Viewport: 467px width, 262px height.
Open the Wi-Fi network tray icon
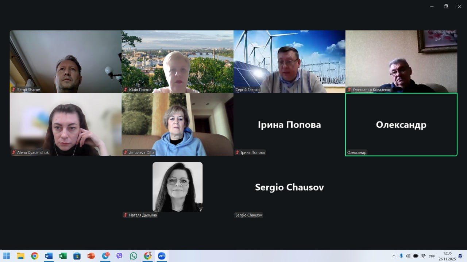423,256
